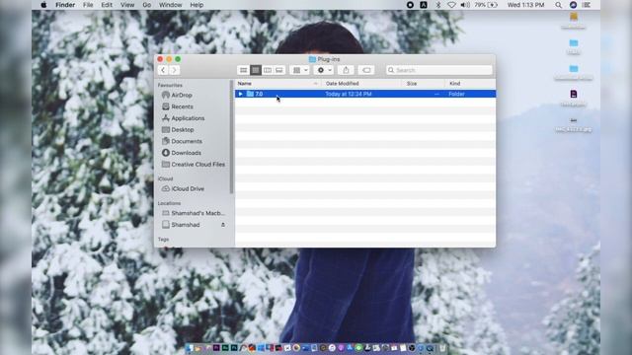This screenshot has width=632, height=355.
Task: Click the screen recording indicator in menu bar
Action: 410,5
